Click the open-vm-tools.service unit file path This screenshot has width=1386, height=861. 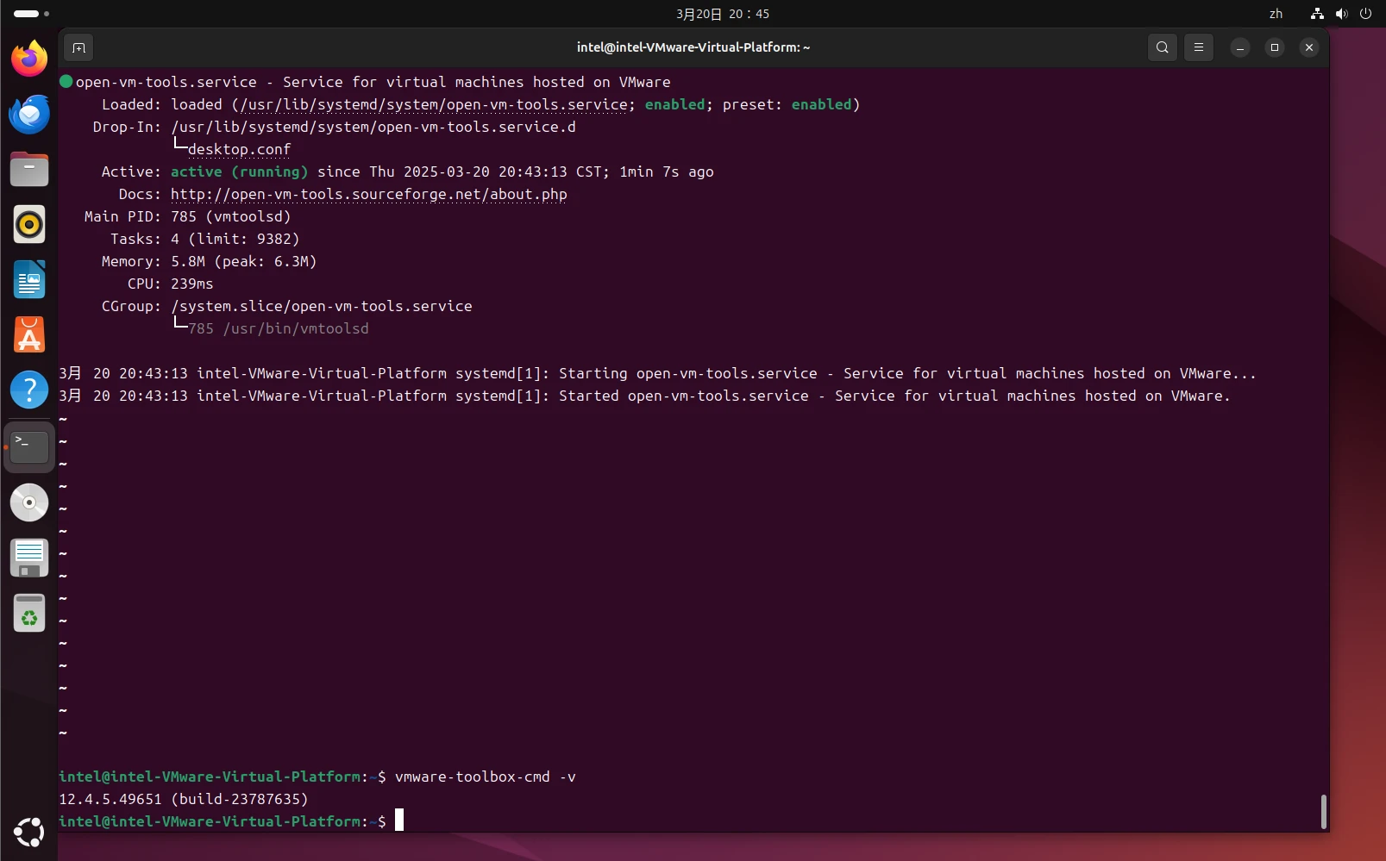coord(434,104)
